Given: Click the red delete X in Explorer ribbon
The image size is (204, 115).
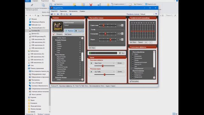Looking at the screenshot, I should (91, 5).
